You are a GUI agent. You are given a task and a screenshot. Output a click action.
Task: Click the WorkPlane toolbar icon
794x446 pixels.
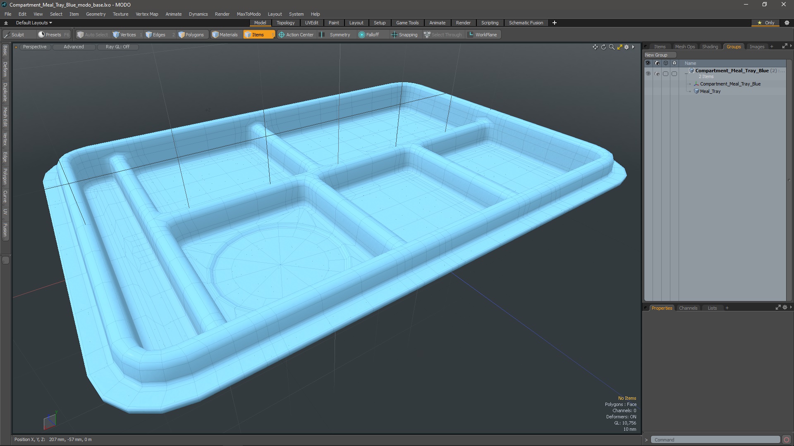tap(482, 35)
